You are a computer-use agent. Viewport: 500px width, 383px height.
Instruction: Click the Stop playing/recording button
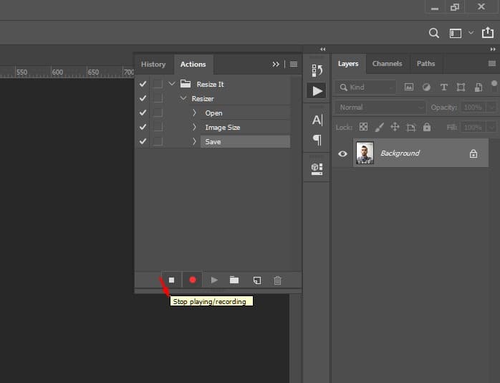(x=171, y=280)
